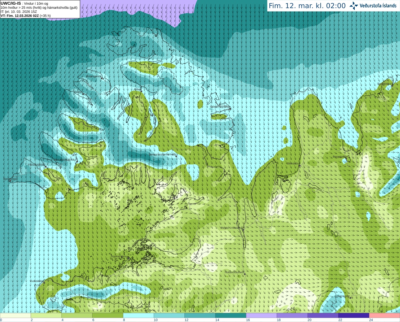Click the 'VT: Fim. 12.03.2026 02Z' line

point(20,16)
